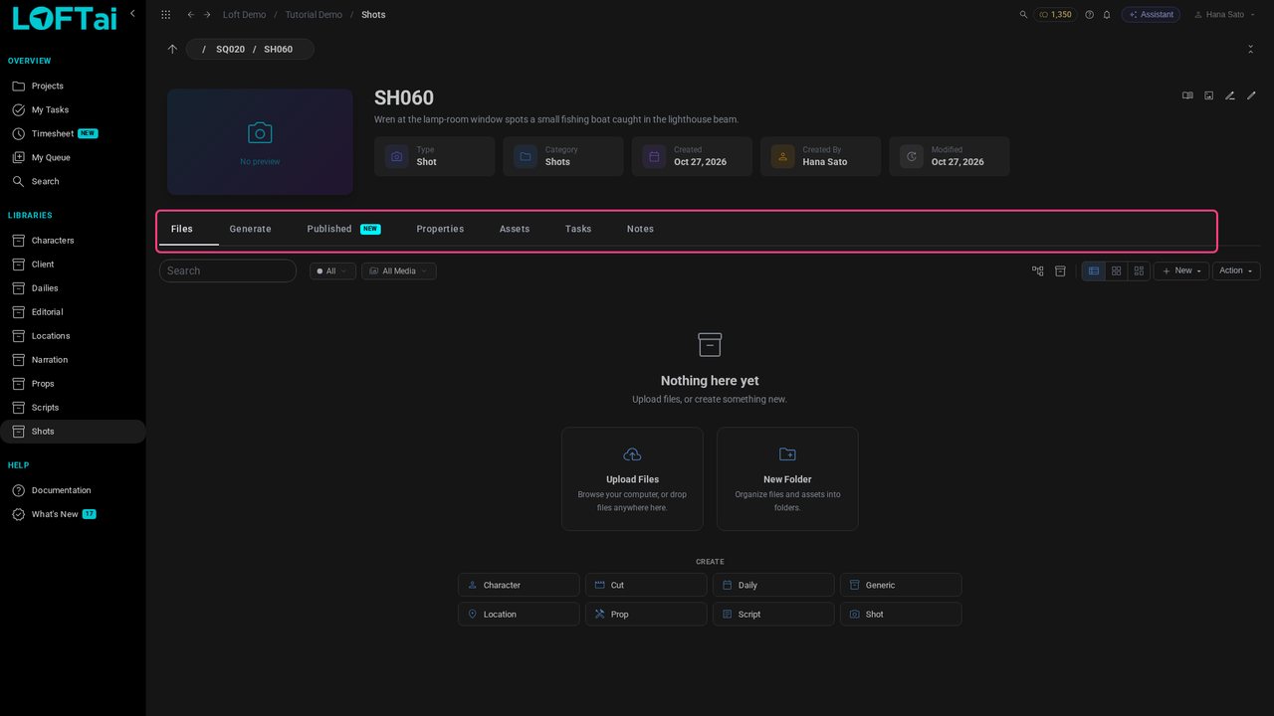Open the Properties tab

[440, 229]
